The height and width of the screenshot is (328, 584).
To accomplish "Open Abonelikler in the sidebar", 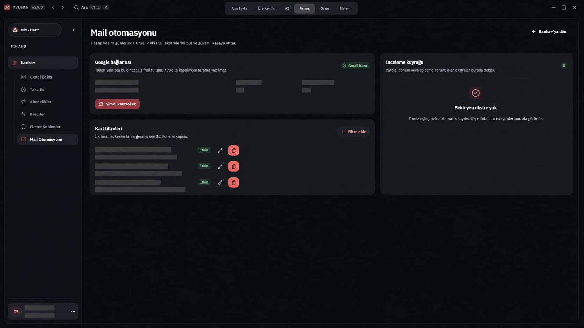I will [x=48, y=102].
